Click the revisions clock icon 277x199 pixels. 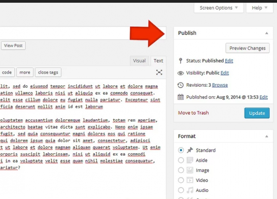tap(181, 85)
